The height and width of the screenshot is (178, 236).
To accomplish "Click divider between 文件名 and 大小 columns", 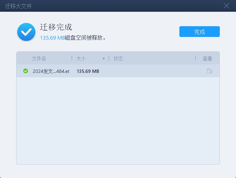I will [x=72, y=58].
